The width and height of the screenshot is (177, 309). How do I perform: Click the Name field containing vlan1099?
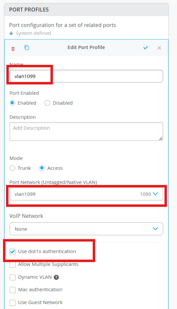[86, 76]
